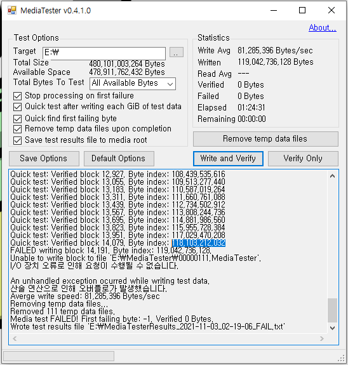This screenshot has width=348, height=365.
Task: Minimize the MediaTester window
Action: (x=274, y=11)
